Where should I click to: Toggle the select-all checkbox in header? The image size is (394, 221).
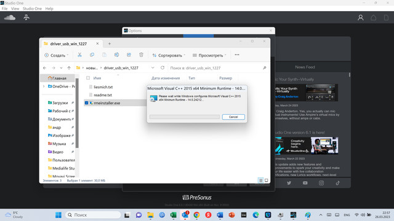(88, 78)
